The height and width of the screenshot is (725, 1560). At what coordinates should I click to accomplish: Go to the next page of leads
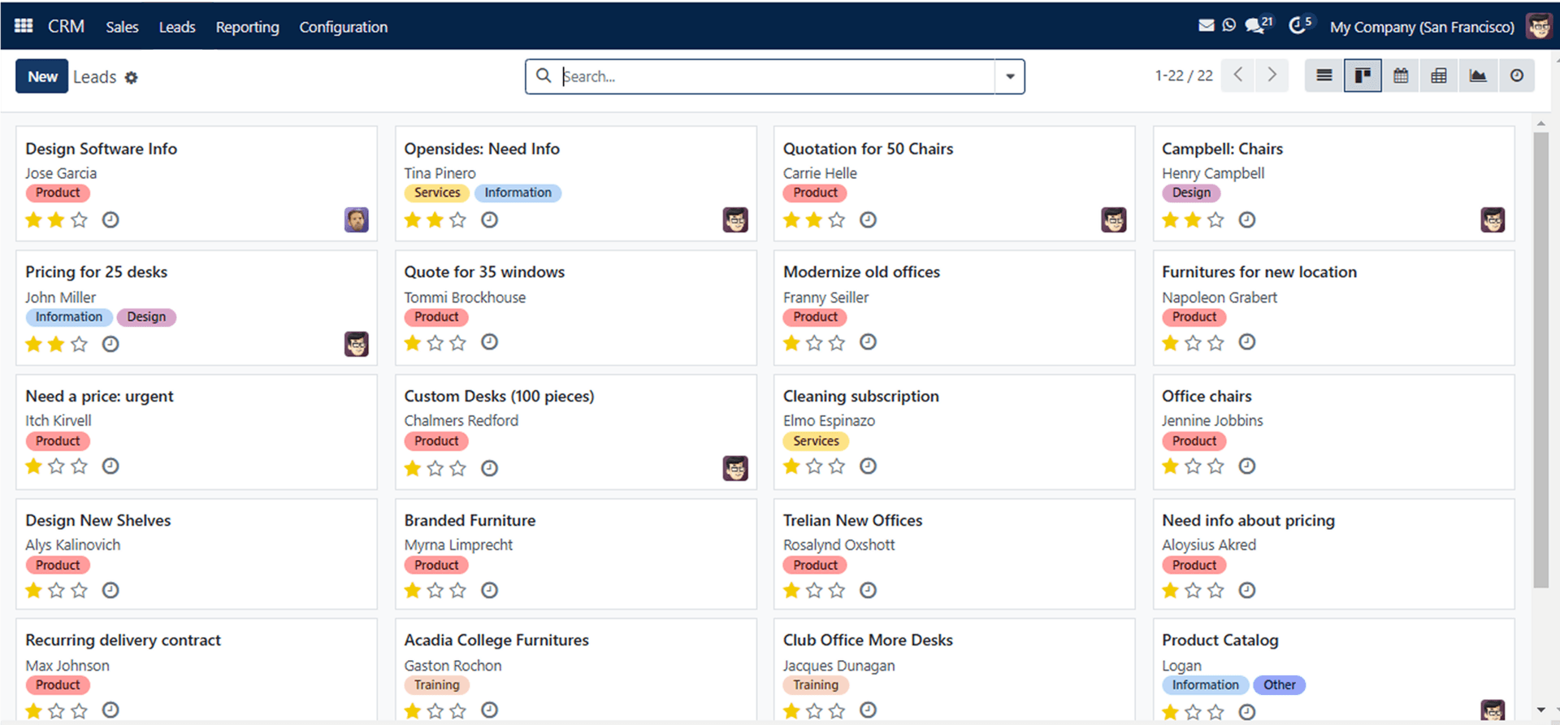point(1272,76)
